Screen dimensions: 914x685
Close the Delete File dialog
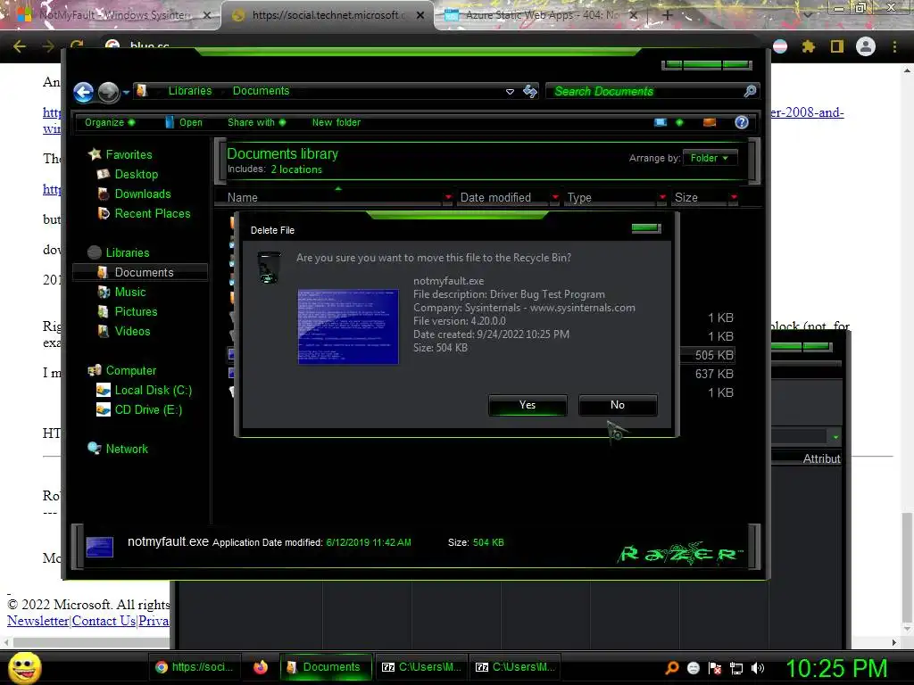[x=646, y=227]
